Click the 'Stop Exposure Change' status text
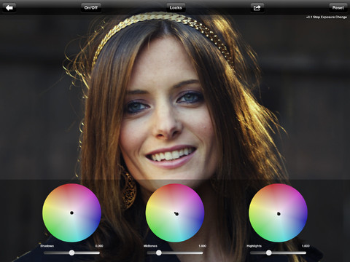The width and height of the screenshot is (350, 262). [330, 17]
